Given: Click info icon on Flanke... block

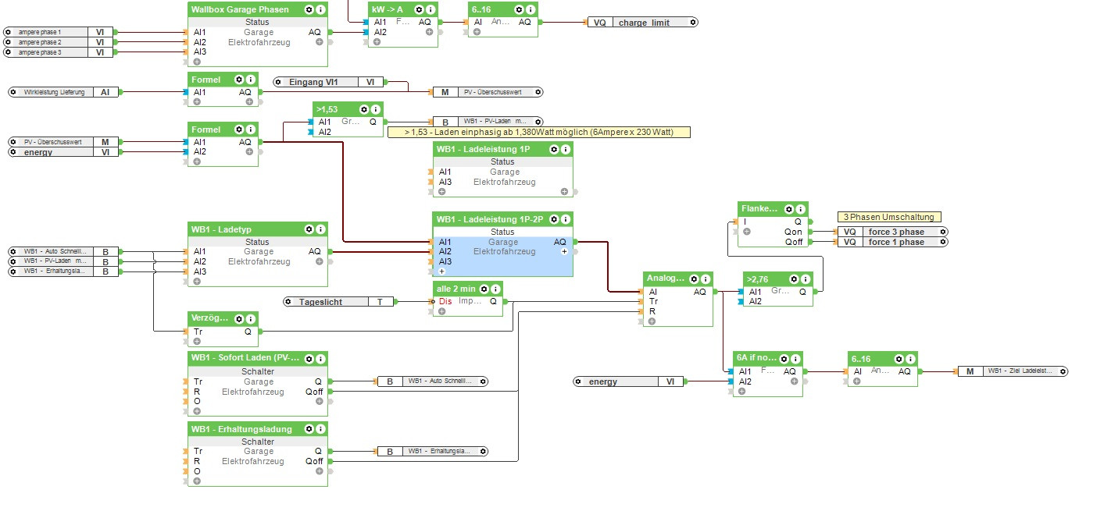Looking at the screenshot, I should pos(800,209).
